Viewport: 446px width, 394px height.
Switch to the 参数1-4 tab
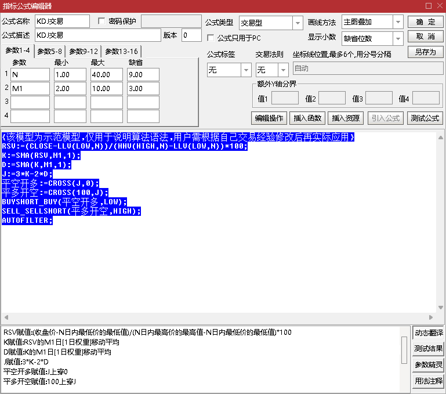click(x=17, y=50)
